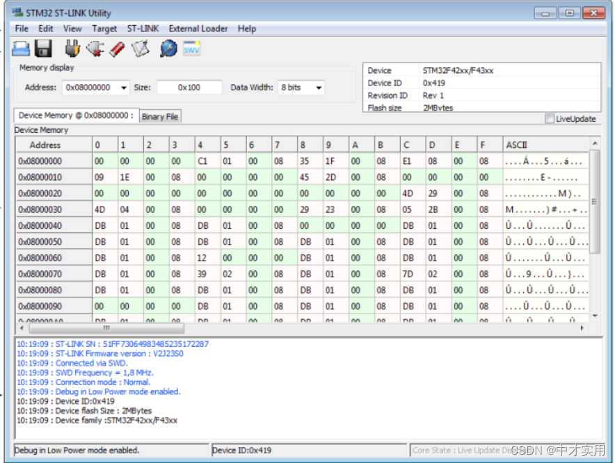Viewport: 615px width, 463px height.
Task: Launch the SWV viewer icon
Action: point(191,48)
